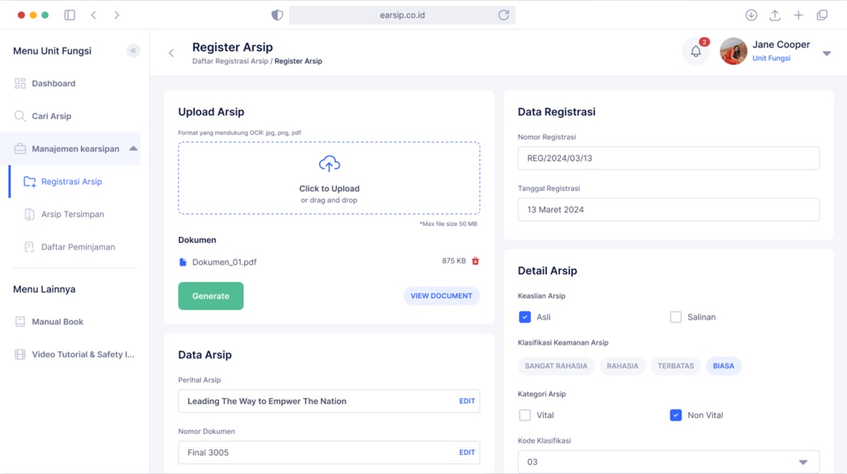This screenshot has width=847, height=474.
Task: Click the Video Tutorial film icon
Action: (20, 354)
